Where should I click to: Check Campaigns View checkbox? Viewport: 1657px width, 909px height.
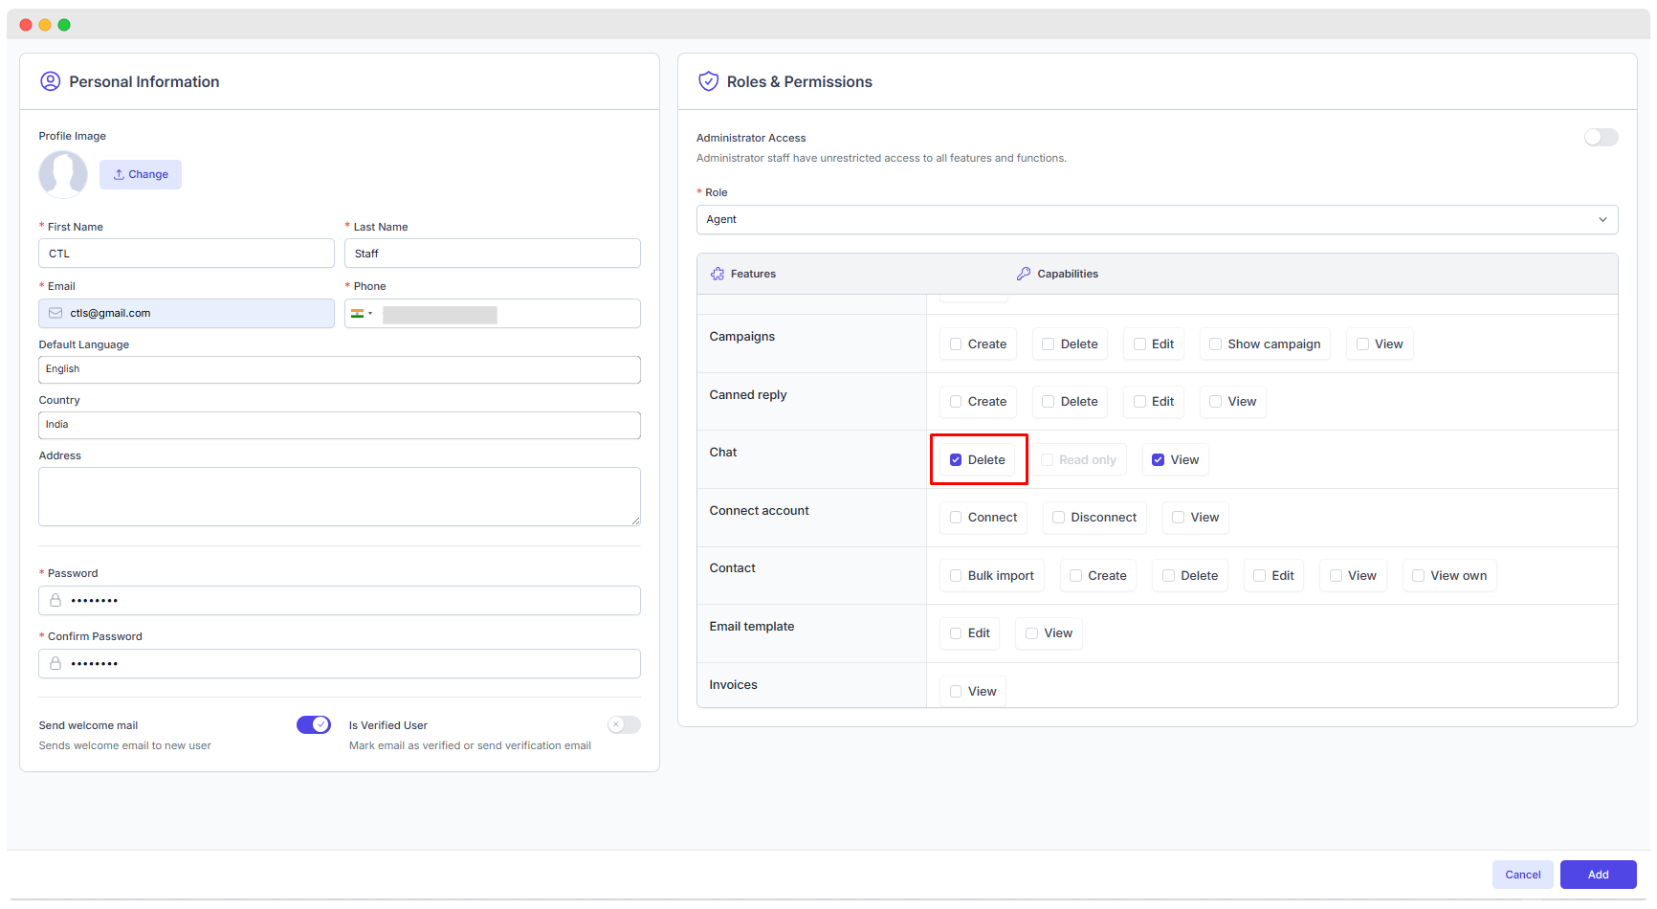1362,344
